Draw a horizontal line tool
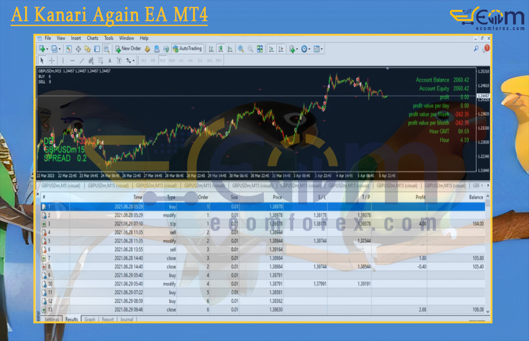Viewport: 529px width, 341px height. tap(72, 60)
